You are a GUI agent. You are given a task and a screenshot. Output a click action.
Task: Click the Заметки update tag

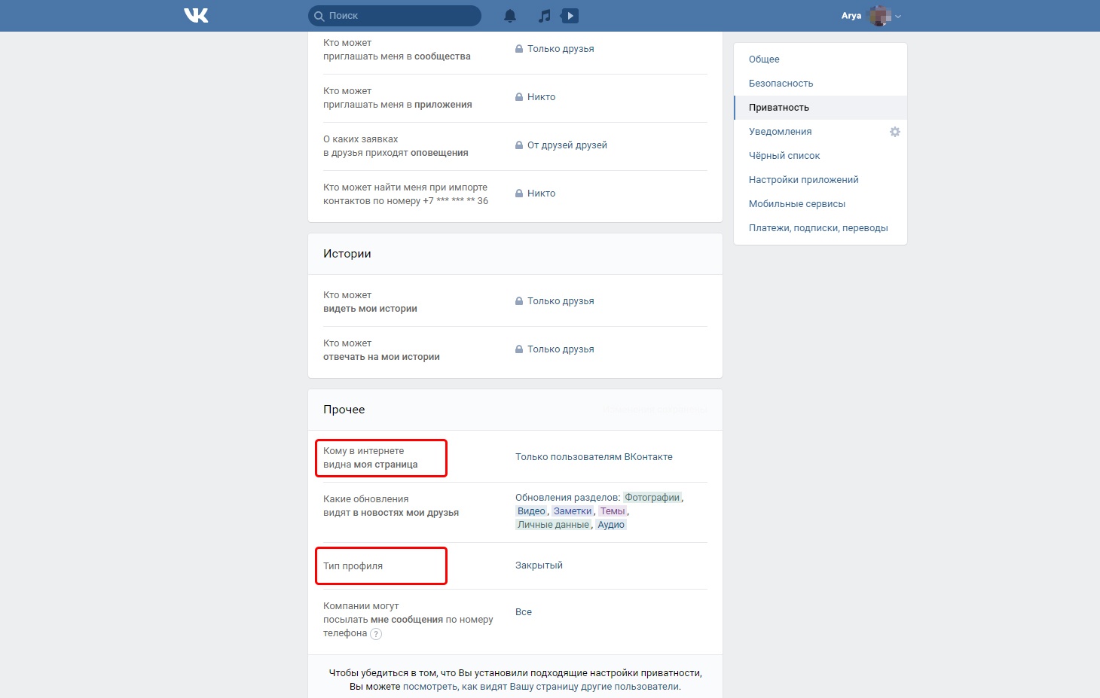[573, 511]
